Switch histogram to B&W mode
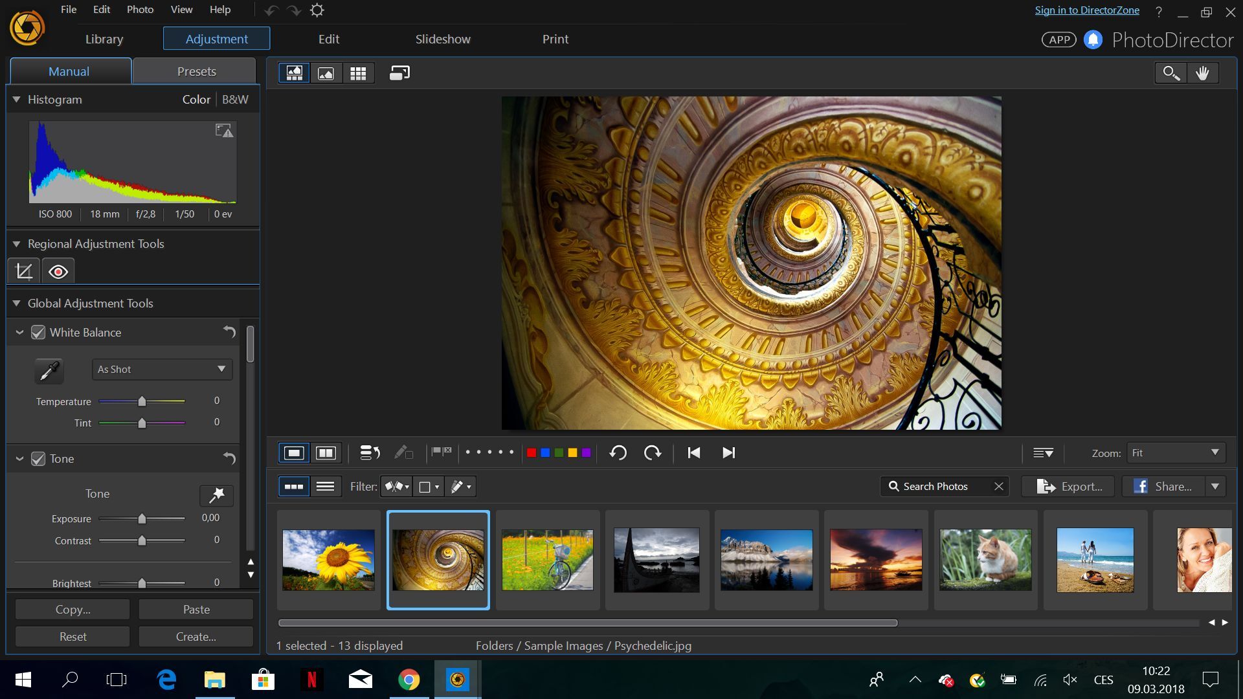 (x=234, y=99)
